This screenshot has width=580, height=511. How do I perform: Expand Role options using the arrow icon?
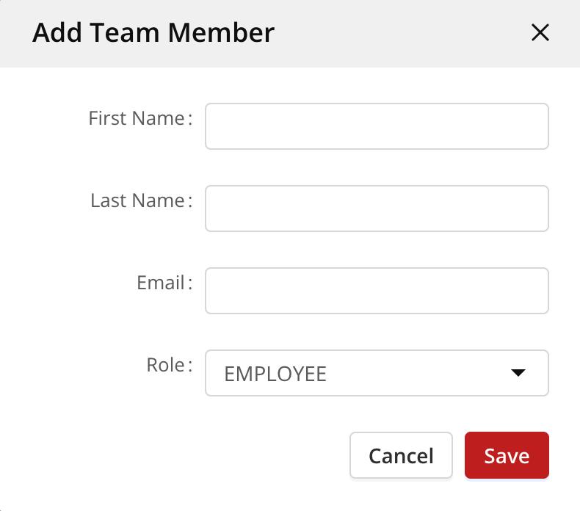pyautogui.click(x=518, y=373)
